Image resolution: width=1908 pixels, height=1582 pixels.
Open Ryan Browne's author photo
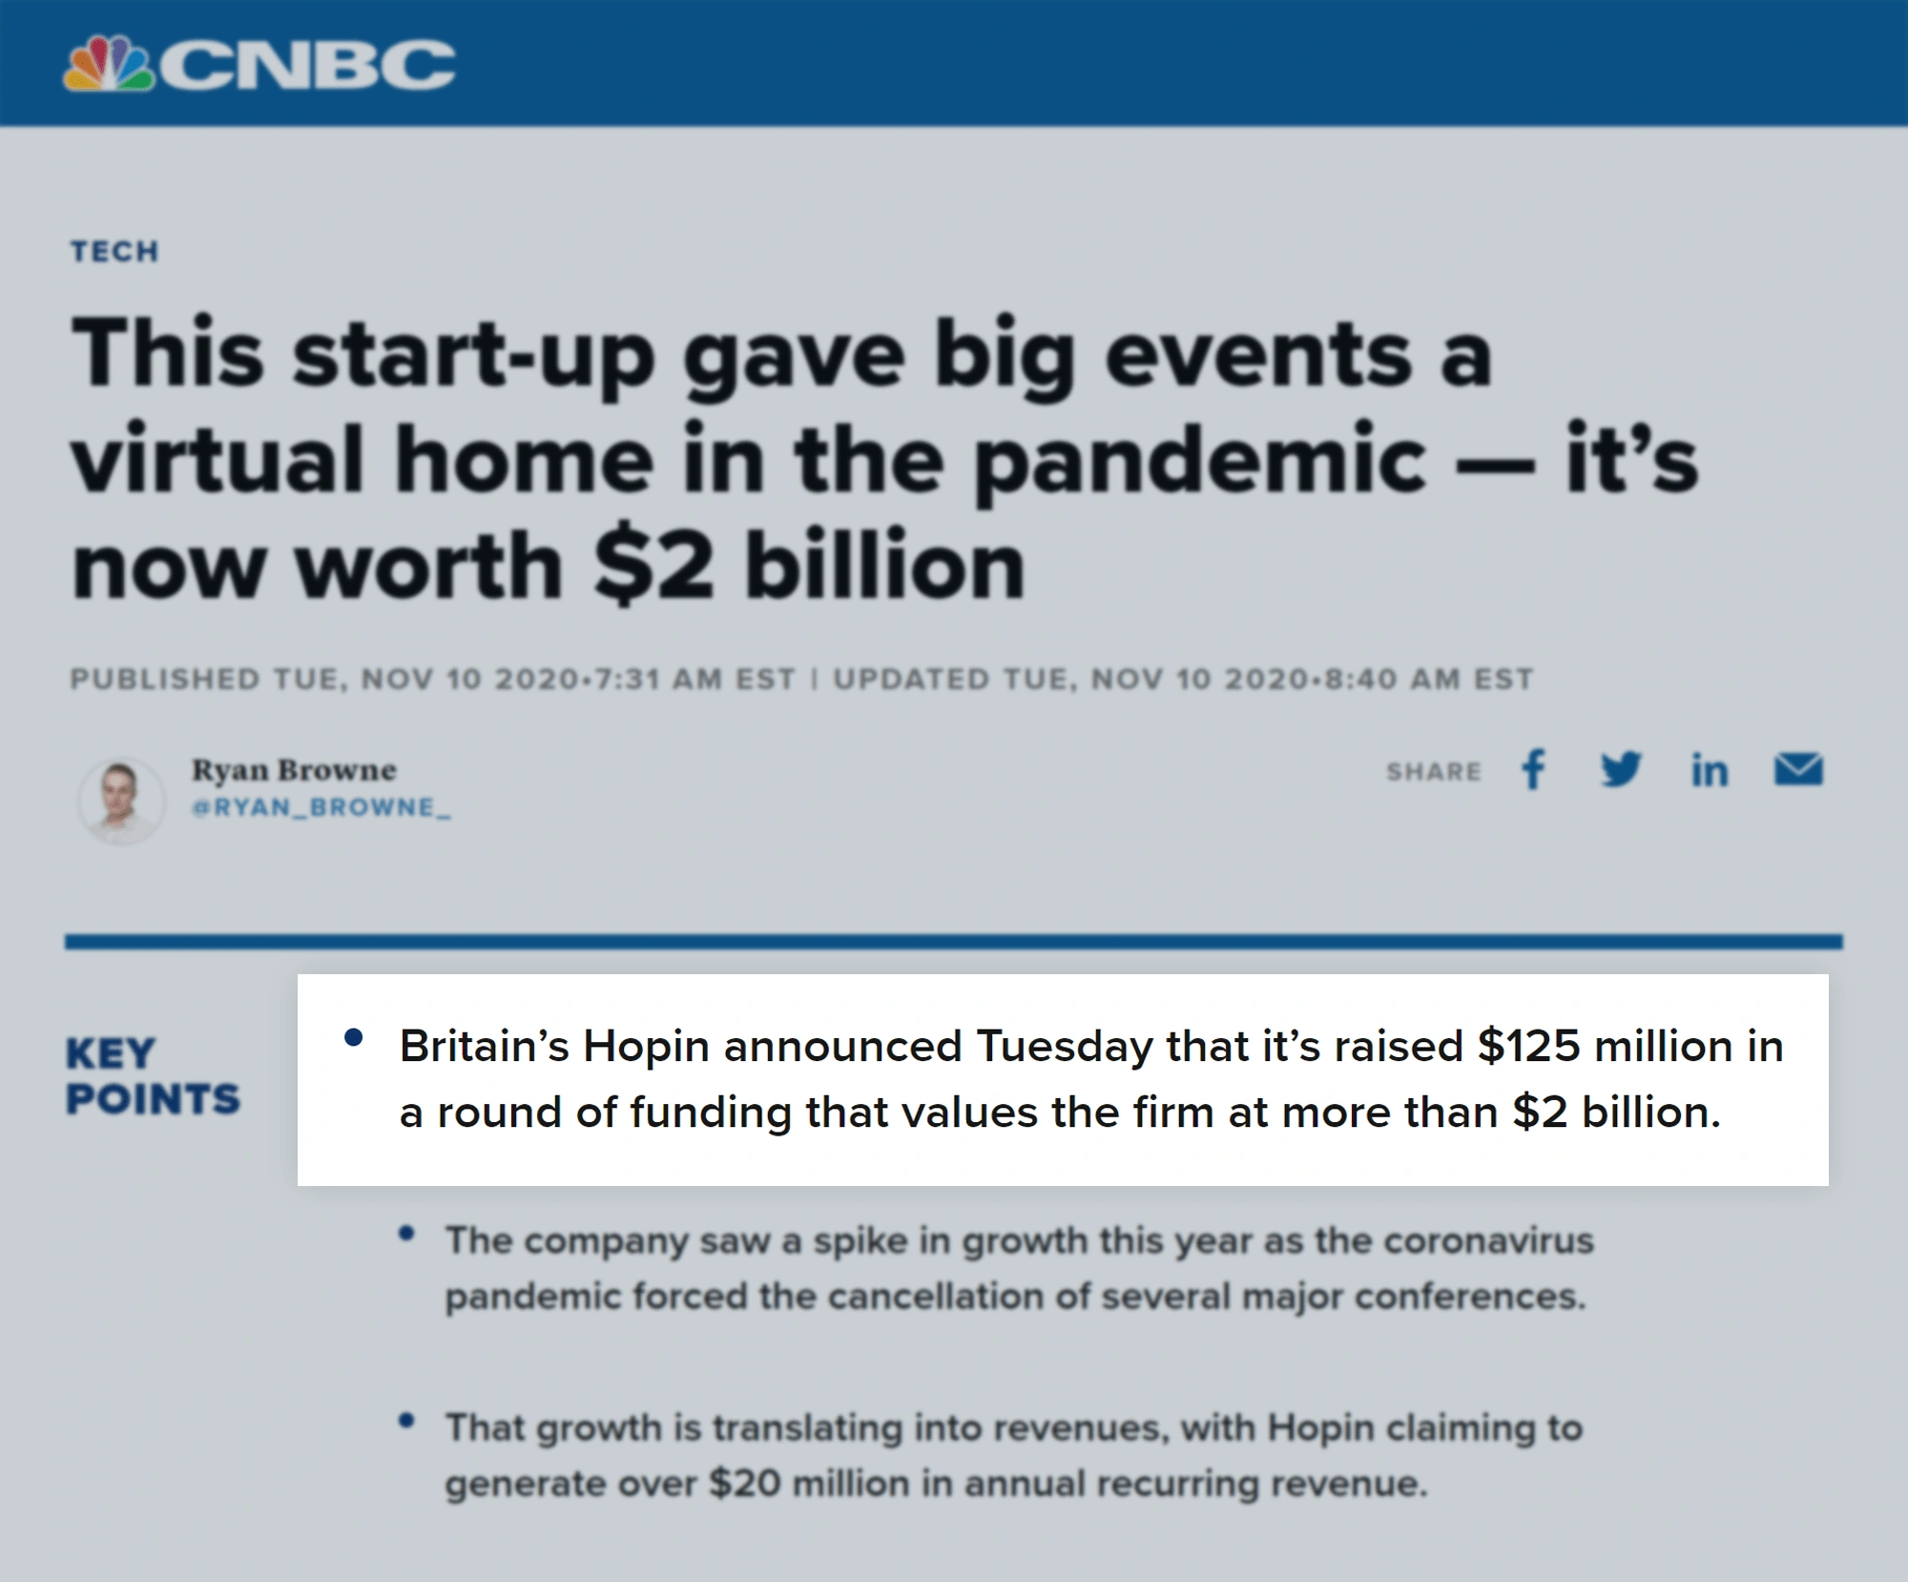[x=121, y=800]
